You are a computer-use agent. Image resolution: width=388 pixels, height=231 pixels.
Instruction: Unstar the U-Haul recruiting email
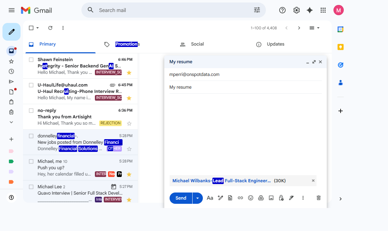click(129, 98)
